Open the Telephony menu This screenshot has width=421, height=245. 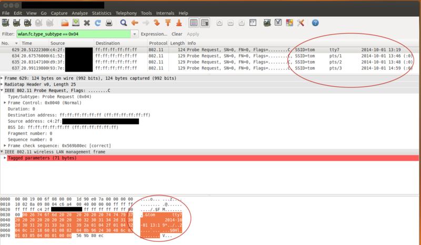click(128, 13)
